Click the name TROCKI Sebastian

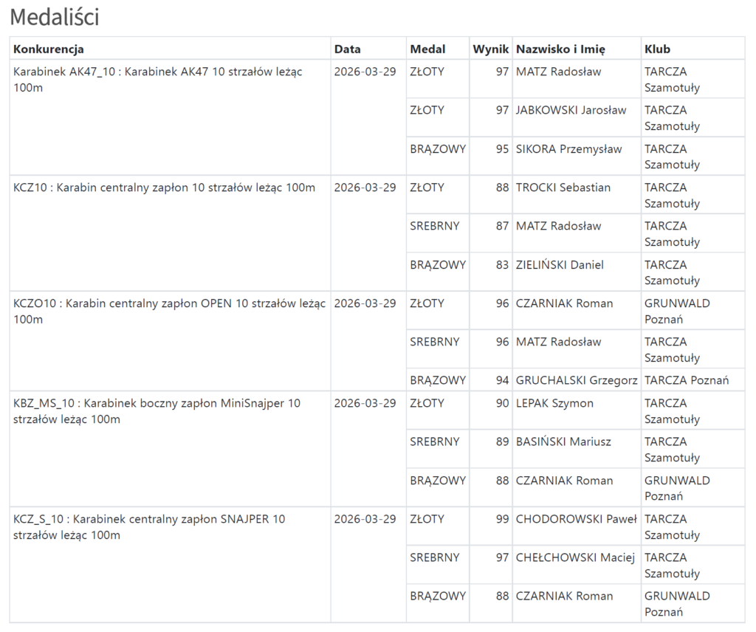point(563,188)
